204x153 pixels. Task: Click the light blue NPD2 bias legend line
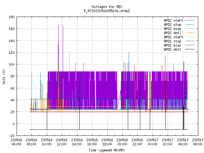[190, 29]
